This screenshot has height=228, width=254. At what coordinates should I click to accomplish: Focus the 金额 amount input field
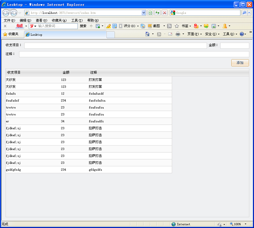coord(235,46)
